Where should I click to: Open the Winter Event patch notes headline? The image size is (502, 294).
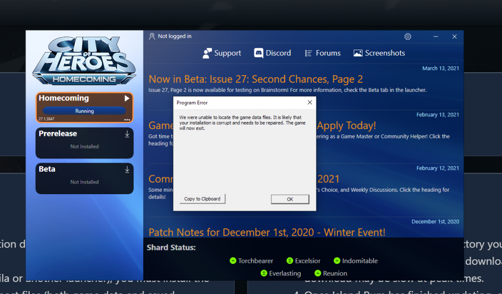267,232
